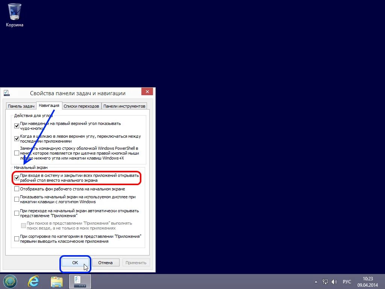Show hidden tray icons arrow
Screen dimensions: 385x289
tap(316, 282)
